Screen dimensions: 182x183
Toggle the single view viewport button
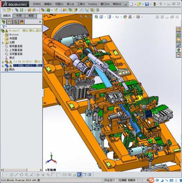coord(79,175)
